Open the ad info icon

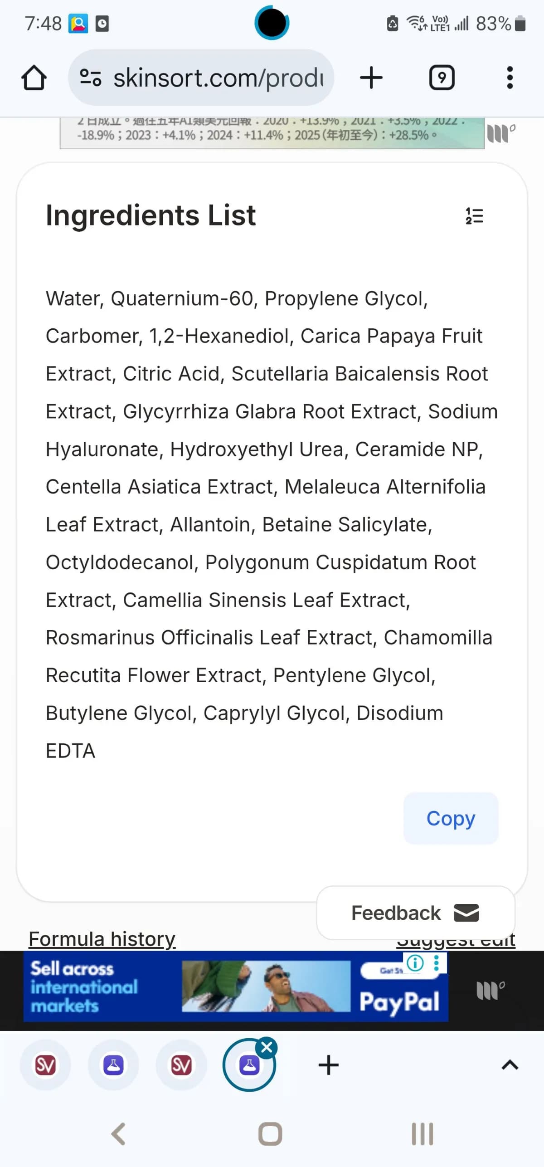click(x=415, y=962)
